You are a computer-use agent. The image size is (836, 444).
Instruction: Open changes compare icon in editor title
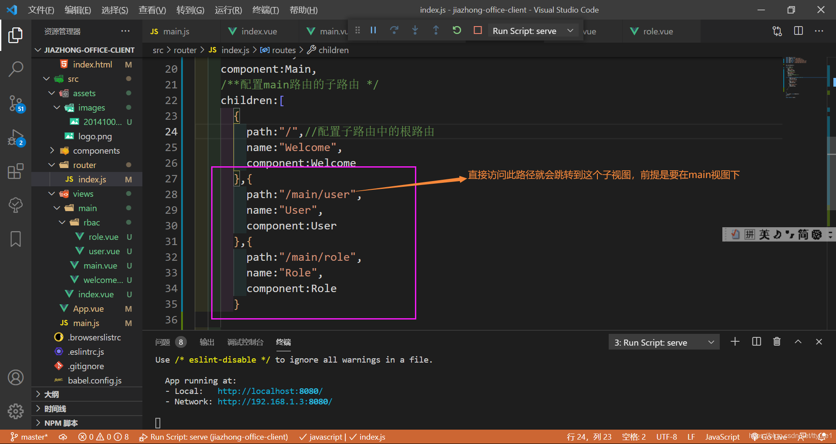[x=777, y=31]
